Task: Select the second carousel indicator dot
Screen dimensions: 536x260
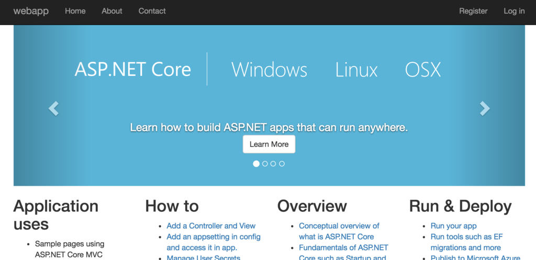Action: 265,164
